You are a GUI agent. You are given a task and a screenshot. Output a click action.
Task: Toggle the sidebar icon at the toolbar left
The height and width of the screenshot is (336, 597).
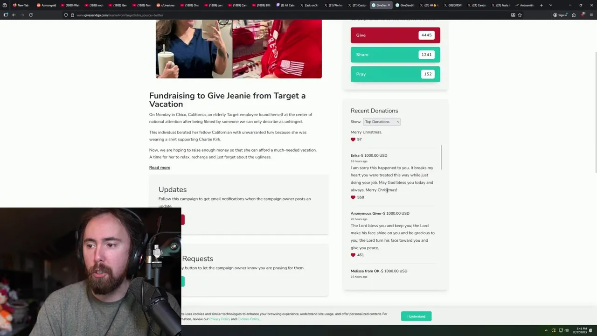[5, 15]
